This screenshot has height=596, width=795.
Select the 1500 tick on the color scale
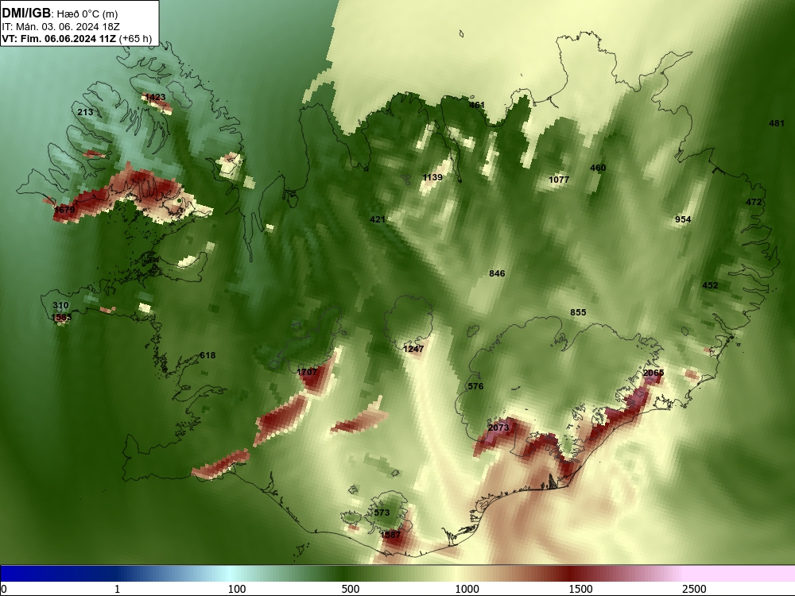point(580,588)
